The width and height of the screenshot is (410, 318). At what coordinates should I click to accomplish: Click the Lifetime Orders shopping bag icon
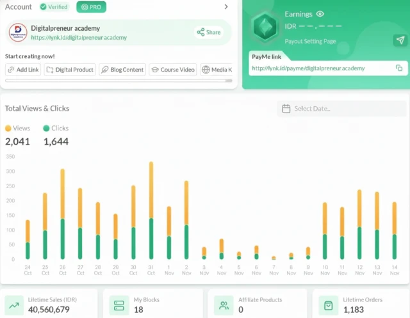[x=328, y=305]
